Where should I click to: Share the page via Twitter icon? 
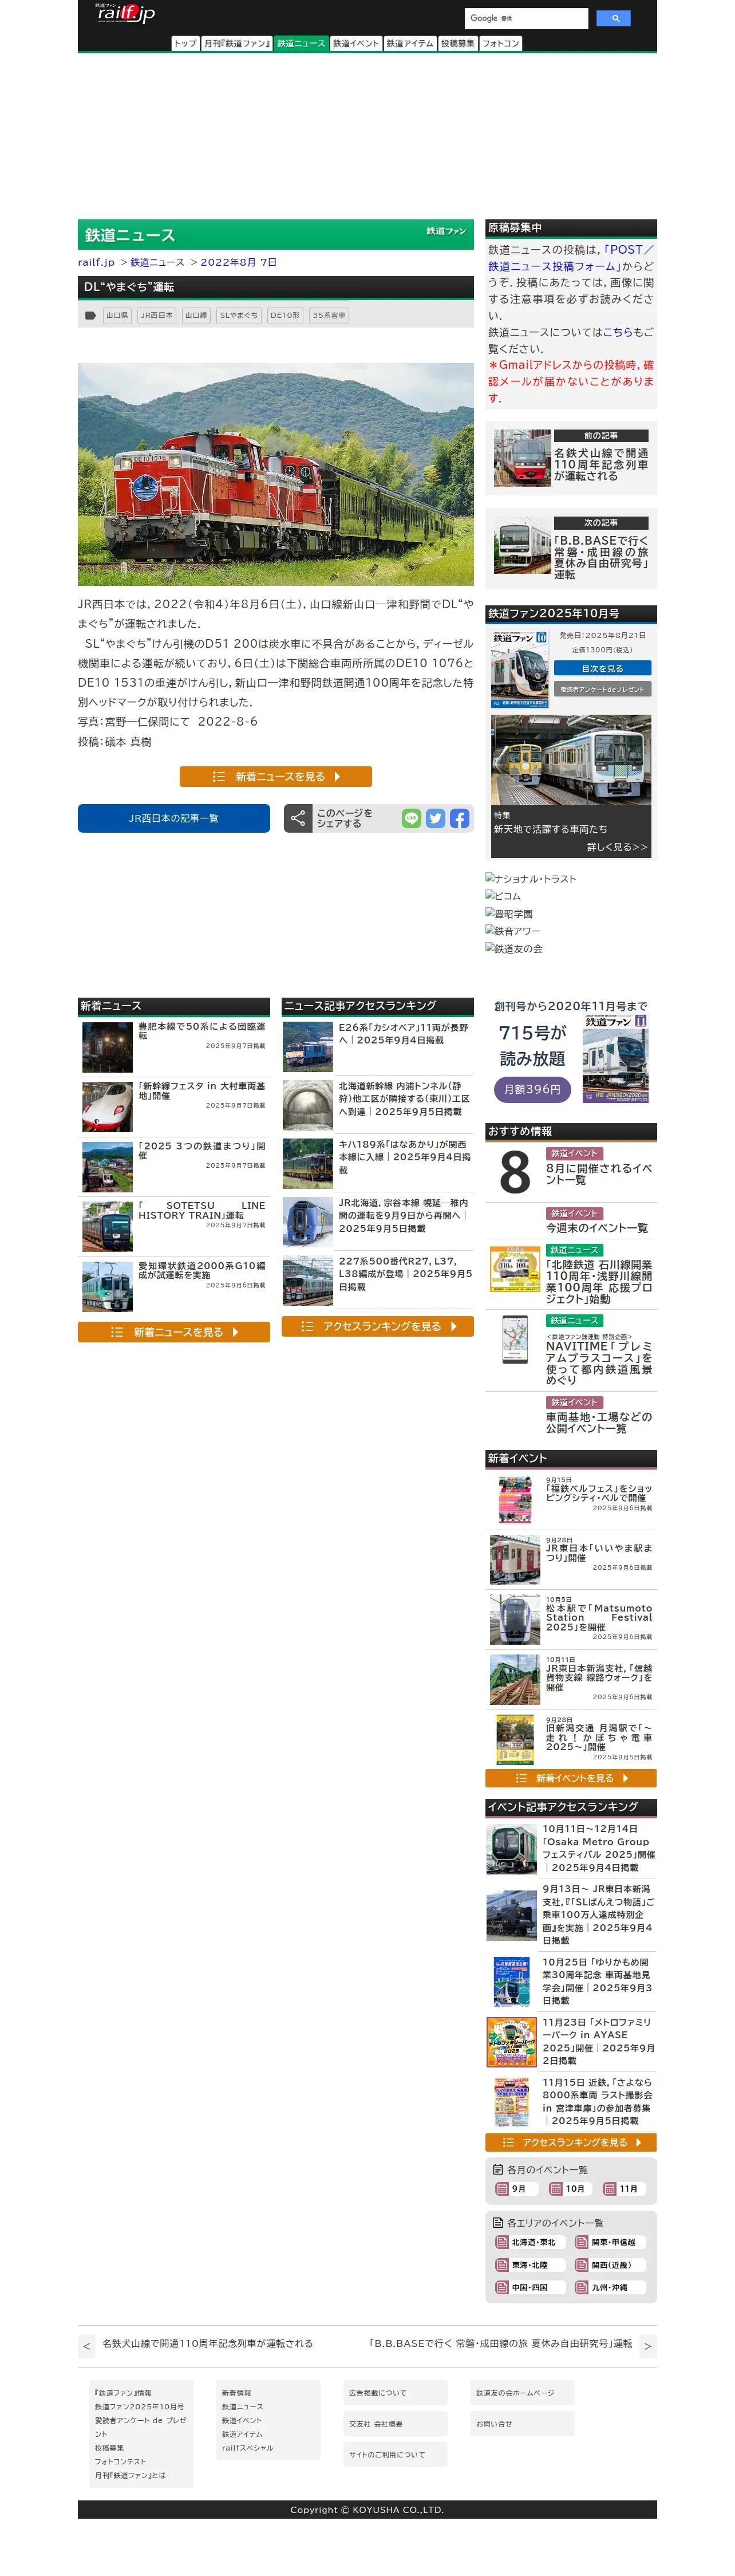pyautogui.click(x=435, y=818)
